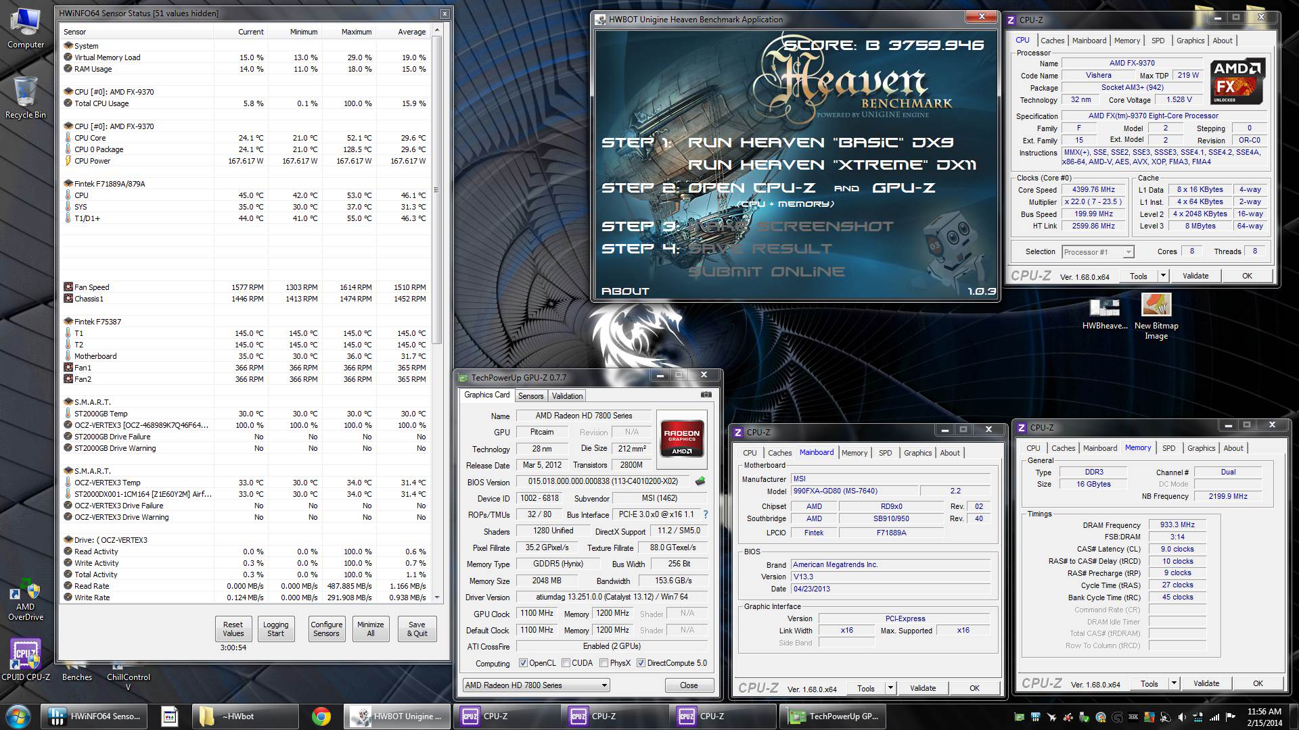1299x730 pixels.
Task: Switch to the Validation tab in GPU-Z
Action: click(x=567, y=396)
